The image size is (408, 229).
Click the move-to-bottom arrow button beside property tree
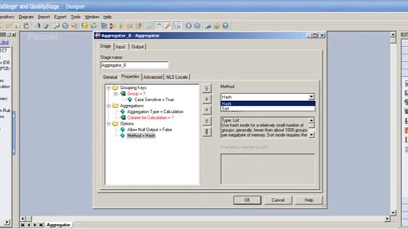click(x=207, y=121)
